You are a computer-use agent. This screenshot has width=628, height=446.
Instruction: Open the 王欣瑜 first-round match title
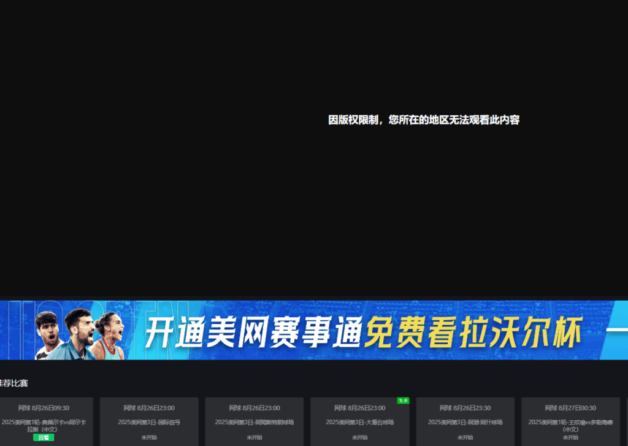570,426
